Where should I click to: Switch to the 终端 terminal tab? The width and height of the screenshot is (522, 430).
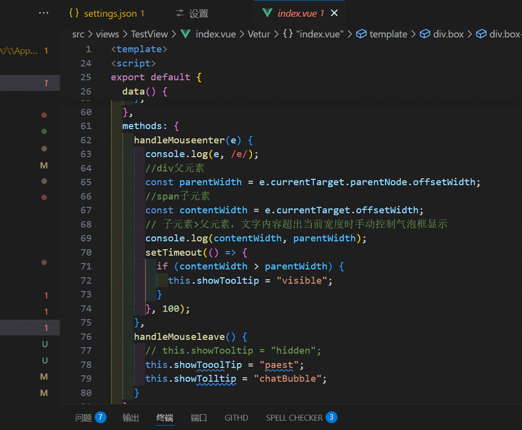coord(165,418)
